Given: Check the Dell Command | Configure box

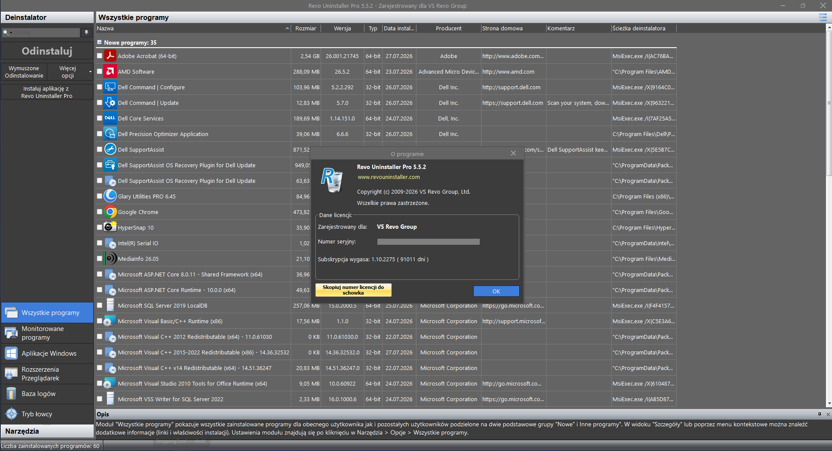Looking at the screenshot, I should pos(100,87).
